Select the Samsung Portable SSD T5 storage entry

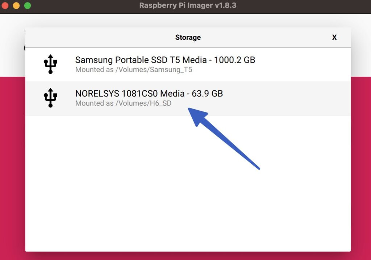click(165, 60)
